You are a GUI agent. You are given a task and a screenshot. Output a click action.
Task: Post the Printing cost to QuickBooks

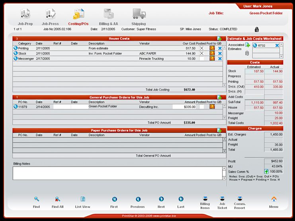point(212,48)
